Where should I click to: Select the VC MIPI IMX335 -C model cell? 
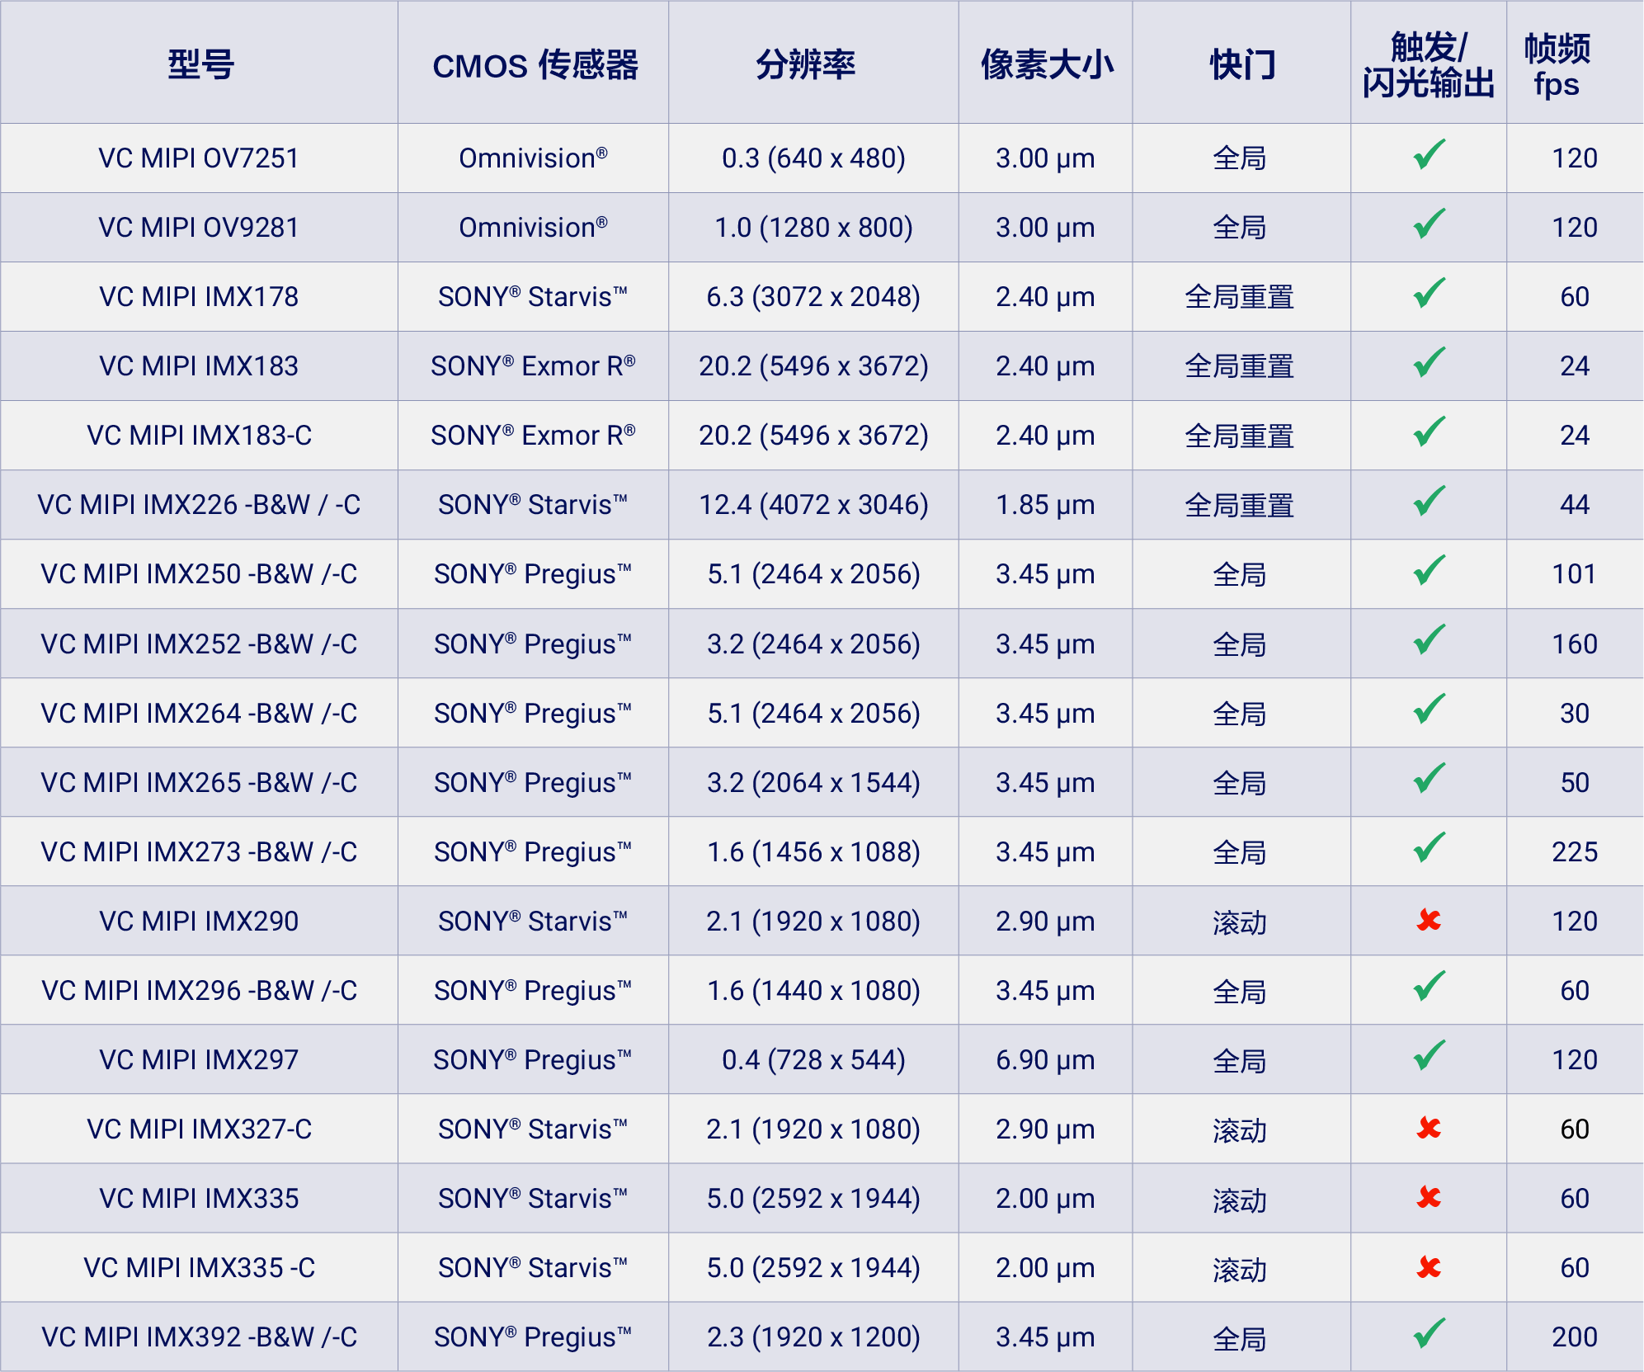coord(199,1267)
